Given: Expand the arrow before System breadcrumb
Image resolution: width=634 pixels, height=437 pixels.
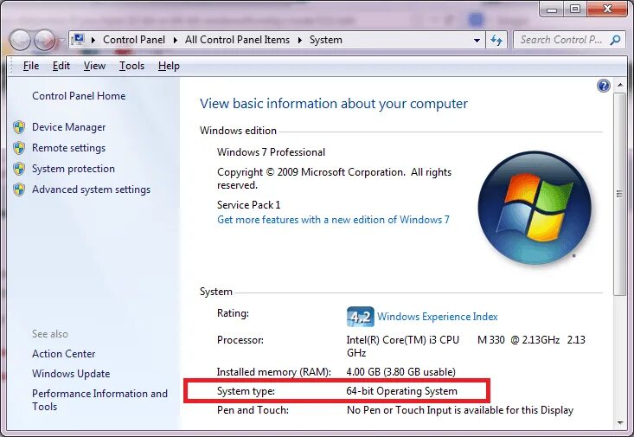Looking at the screenshot, I should [x=299, y=40].
